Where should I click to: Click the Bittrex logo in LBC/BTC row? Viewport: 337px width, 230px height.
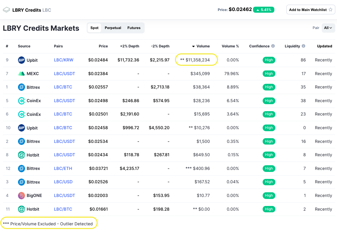(21, 87)
